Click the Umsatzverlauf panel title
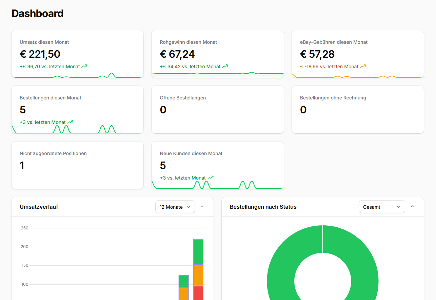Image resolution: width=436 pixels, height=300 pixels. click(x=39, y=207)
